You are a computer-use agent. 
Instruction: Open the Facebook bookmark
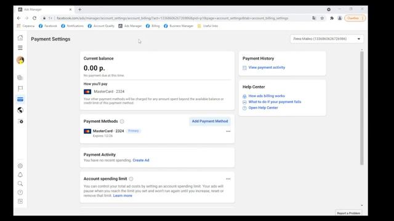pos(48,26)
